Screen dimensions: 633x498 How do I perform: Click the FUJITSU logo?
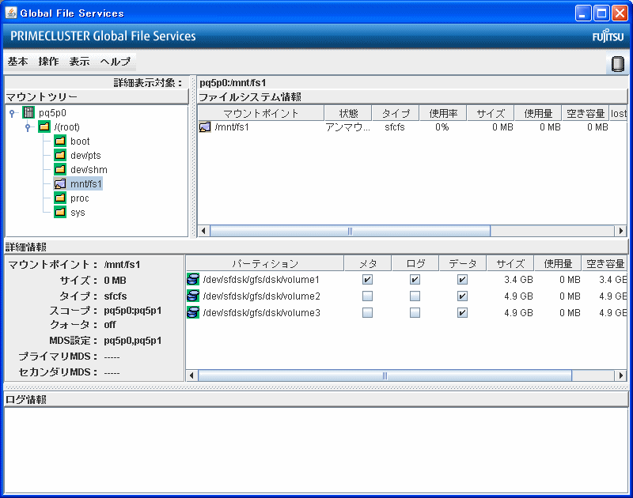(608, 36)
